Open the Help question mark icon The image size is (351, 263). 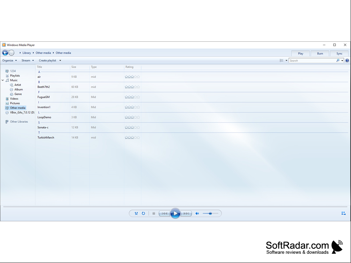pyautogui.click(x=347, y=61)
